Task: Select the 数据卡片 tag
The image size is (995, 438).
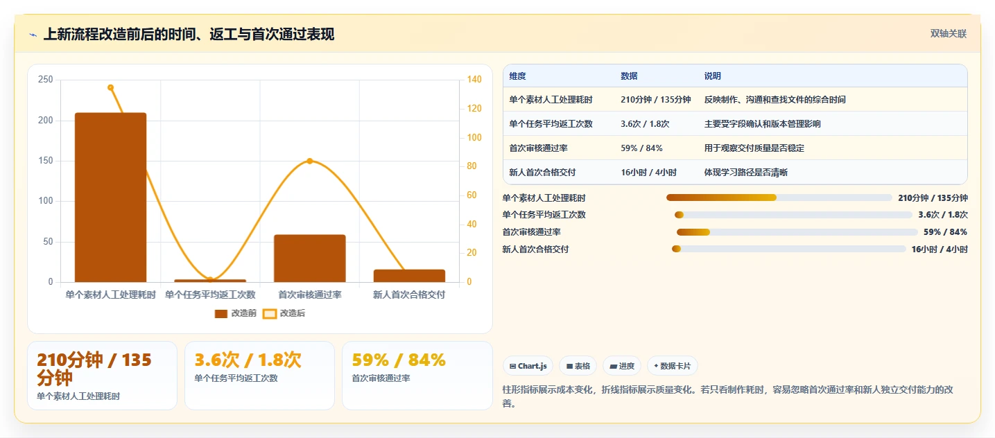Action: coord(672,366)
